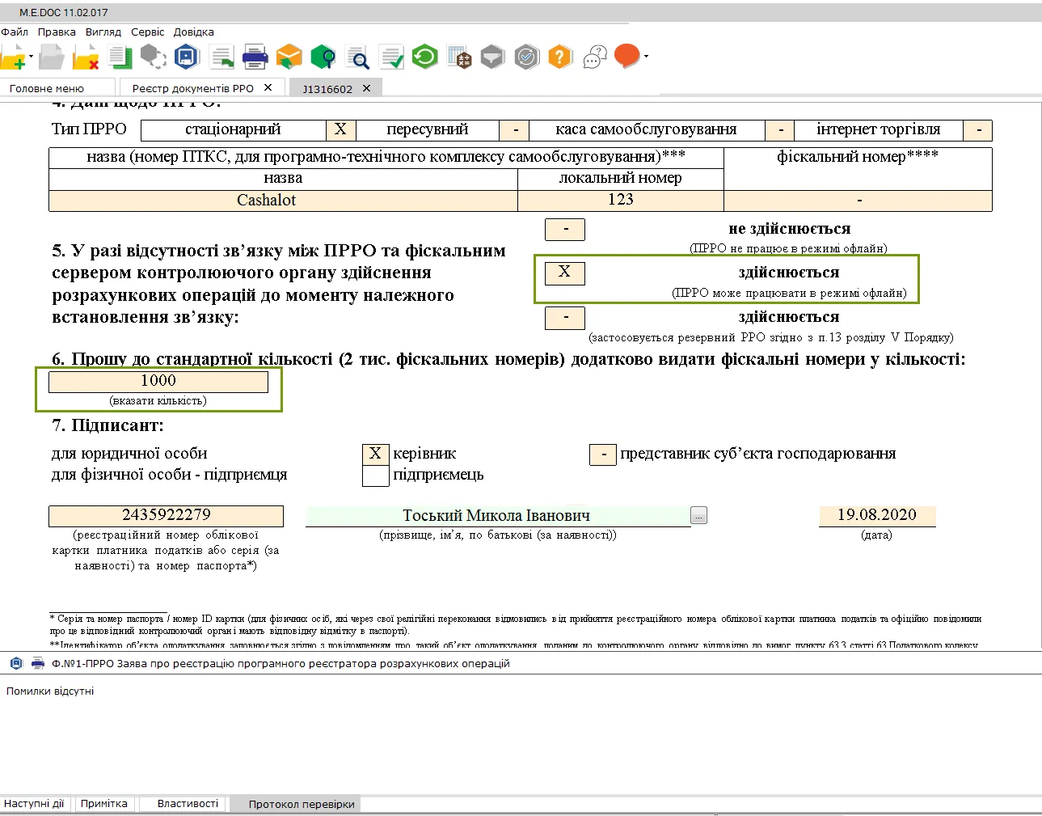The height and width of the screenshot is (816, 1042).
Task: Open the signer picker ellipsis button
Action: tap(699, 515)
